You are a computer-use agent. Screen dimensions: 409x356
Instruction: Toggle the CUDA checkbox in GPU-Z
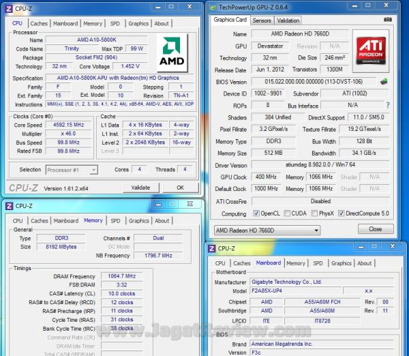click(287, 213)
